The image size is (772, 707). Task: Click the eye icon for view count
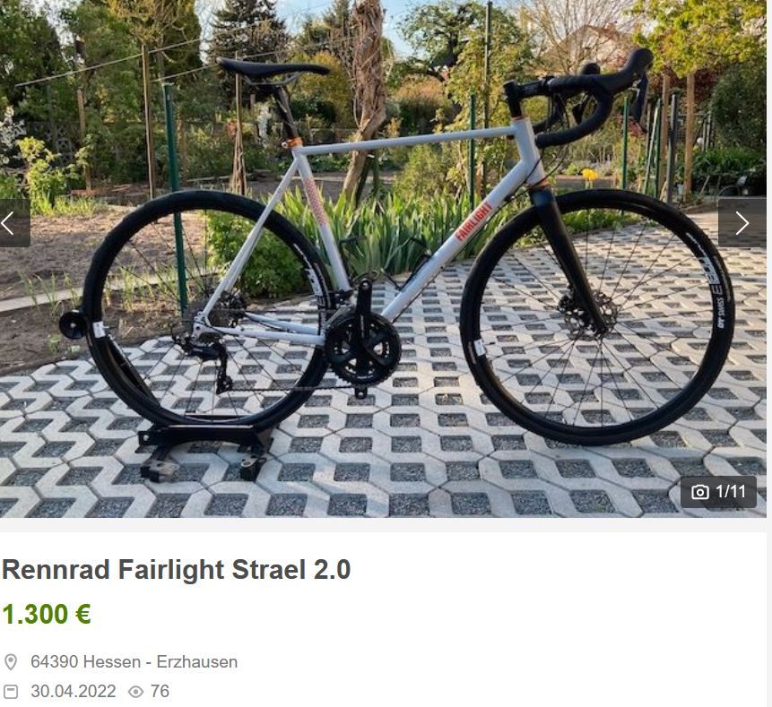(135, 692)
